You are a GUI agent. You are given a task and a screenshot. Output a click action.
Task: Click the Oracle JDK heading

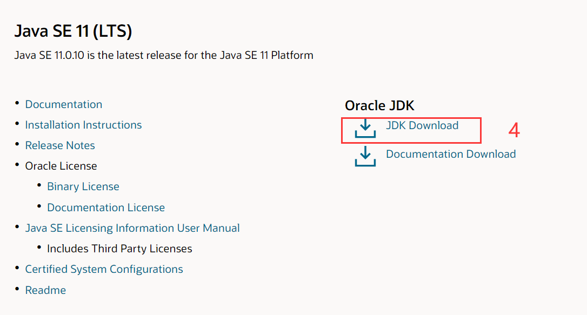379,105
